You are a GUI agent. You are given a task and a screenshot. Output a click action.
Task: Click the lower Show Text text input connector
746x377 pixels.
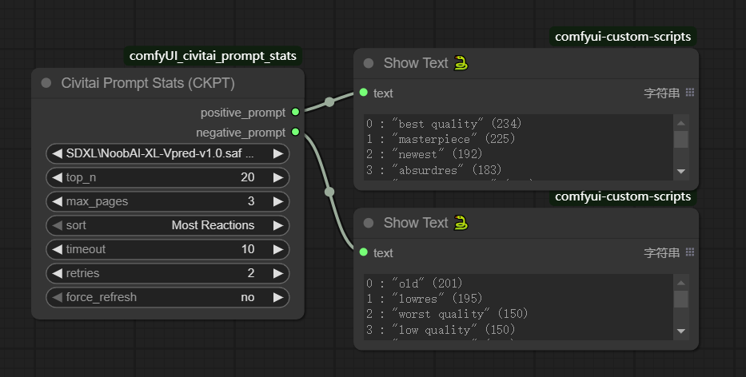tap(364, 252)
